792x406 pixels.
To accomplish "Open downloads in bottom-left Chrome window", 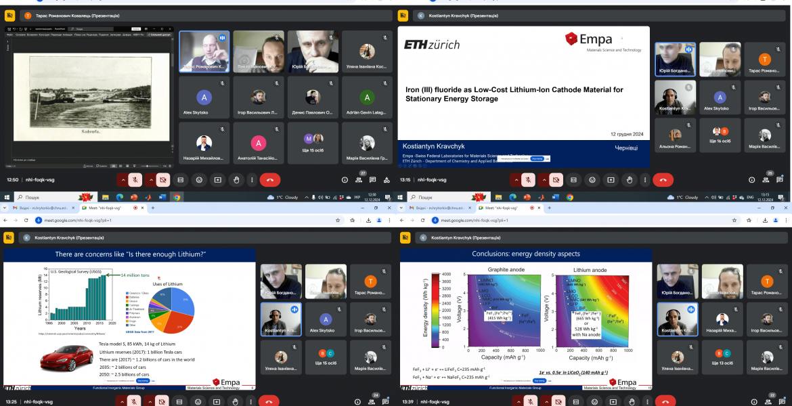I will 369,220.
